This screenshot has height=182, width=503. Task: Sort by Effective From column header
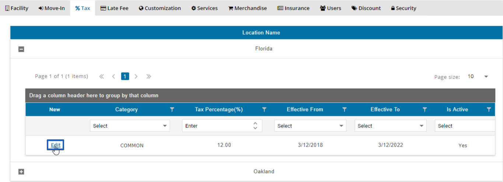(x=305, y=110)
